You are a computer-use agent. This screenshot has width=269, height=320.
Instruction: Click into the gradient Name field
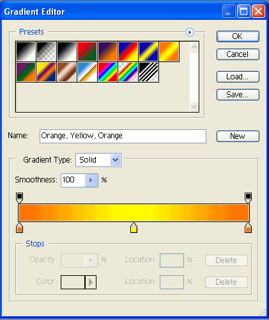pyautogui.click(x=123, y=136)
